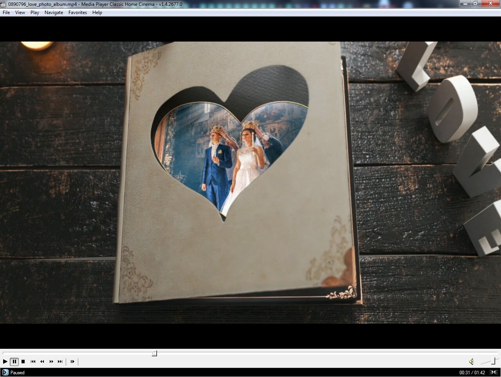
Task: Open the View menu
Action: (x=20, y=13)
